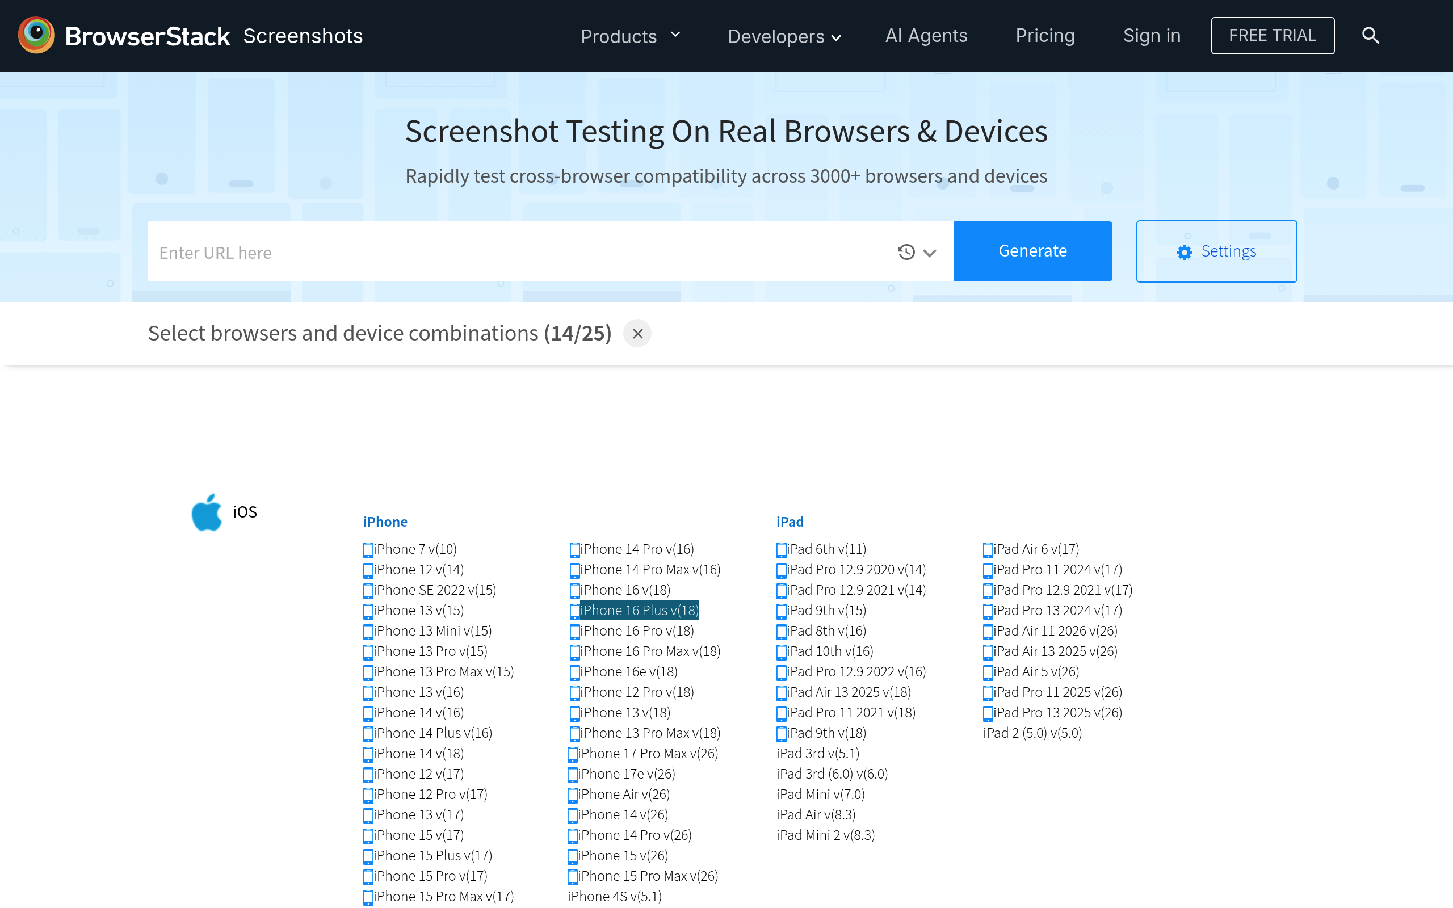The width and height of the screenshot is (1453, 908).
Task: Click the tablet icon beside iPad Air 6 v(17)
Action: pyautogui.click(x=988, y=549)
